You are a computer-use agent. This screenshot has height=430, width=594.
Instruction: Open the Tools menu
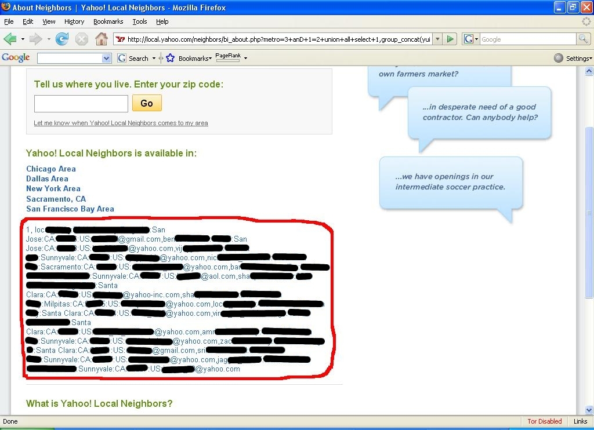tap(139, 21)
